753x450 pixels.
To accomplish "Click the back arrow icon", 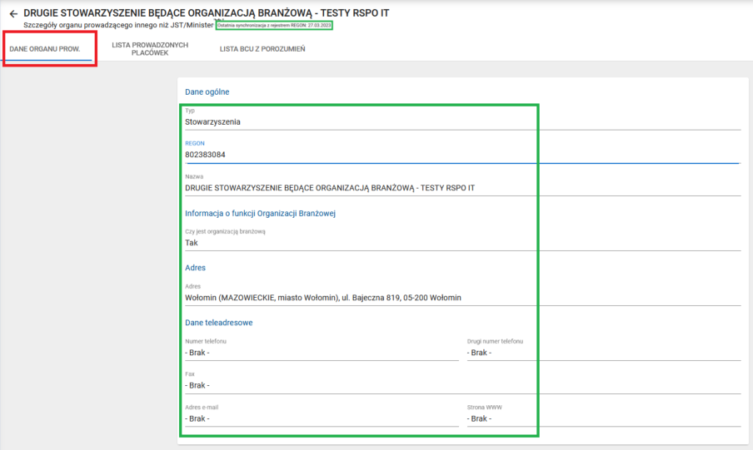I will click(13, 14).
